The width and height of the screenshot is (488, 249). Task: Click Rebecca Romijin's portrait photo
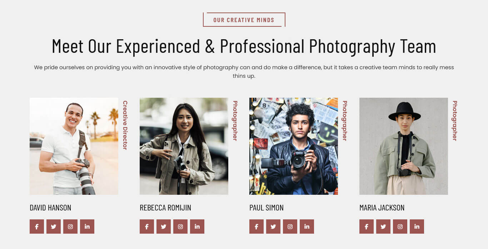(x=184, y=146)
